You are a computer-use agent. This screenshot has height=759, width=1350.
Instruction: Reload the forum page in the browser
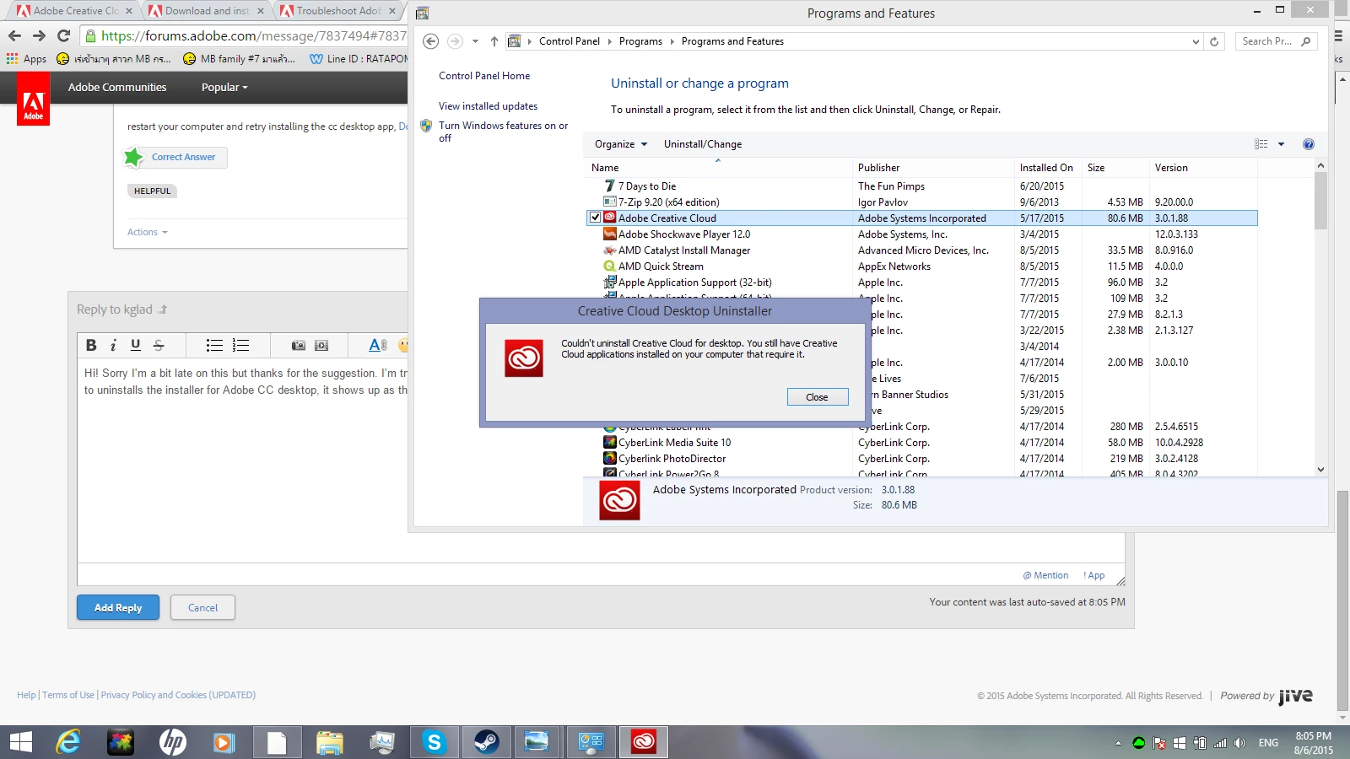[63, 35]
